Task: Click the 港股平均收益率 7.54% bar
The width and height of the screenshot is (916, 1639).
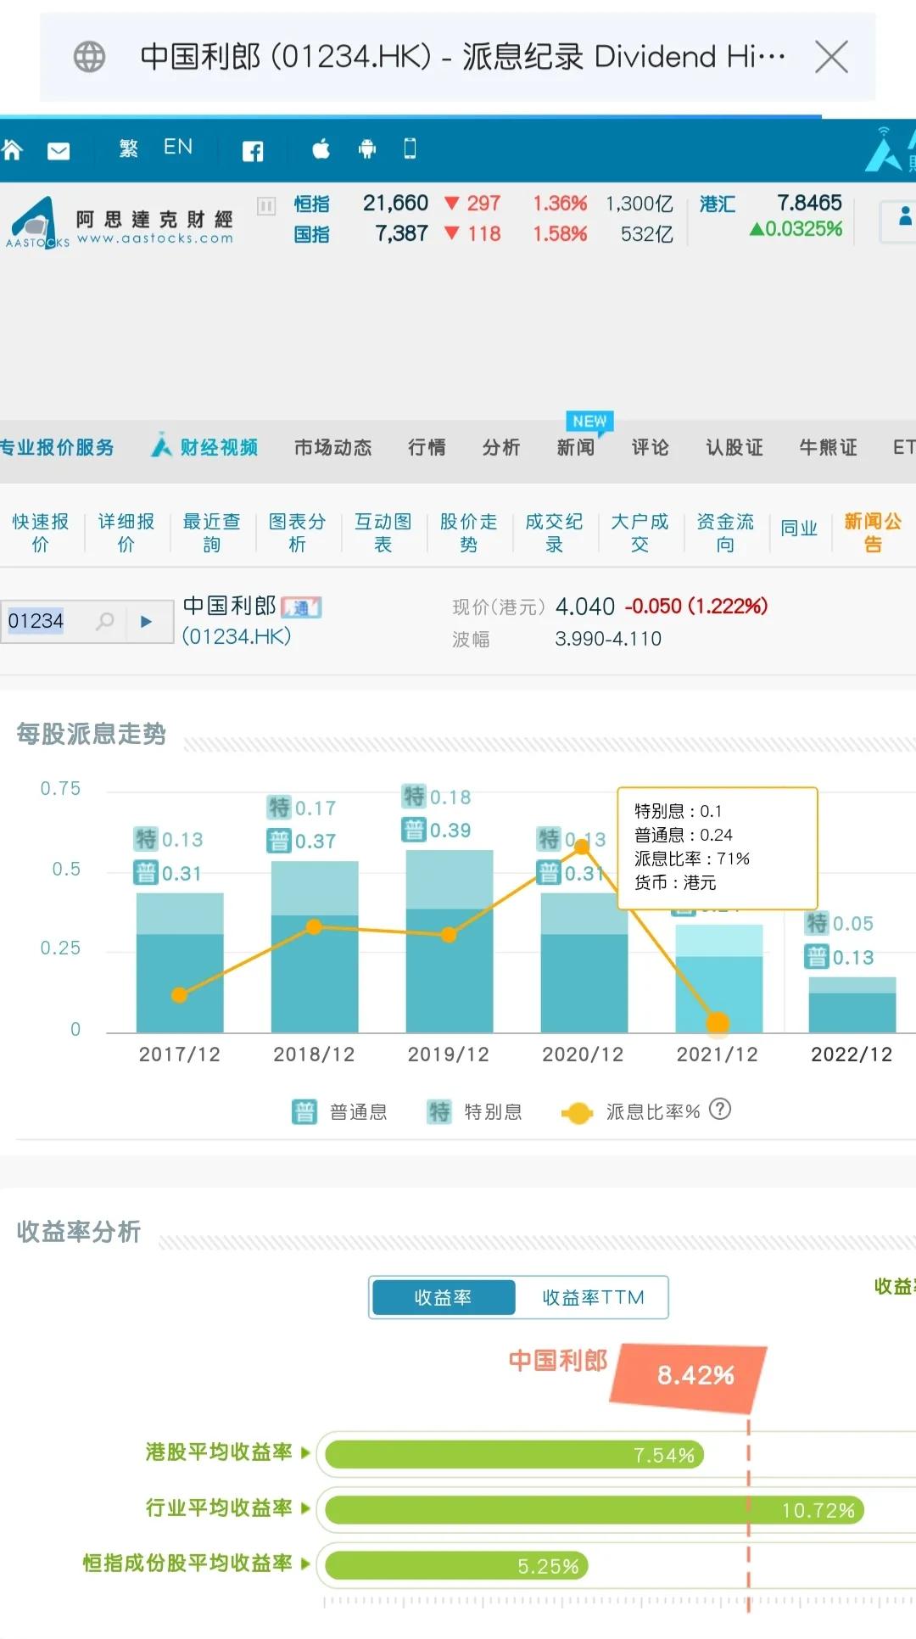Action: (515, 1454)
